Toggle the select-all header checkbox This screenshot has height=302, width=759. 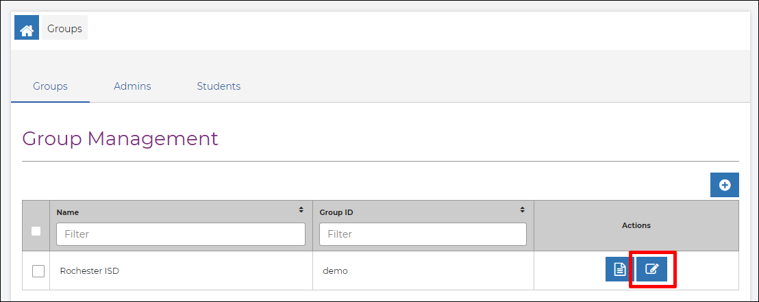[x=36, y=231]
